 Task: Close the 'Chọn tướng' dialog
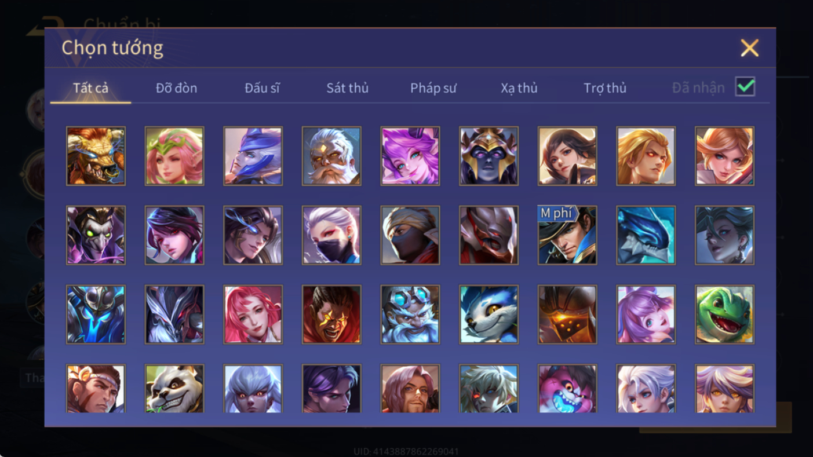tap(749, 48)
